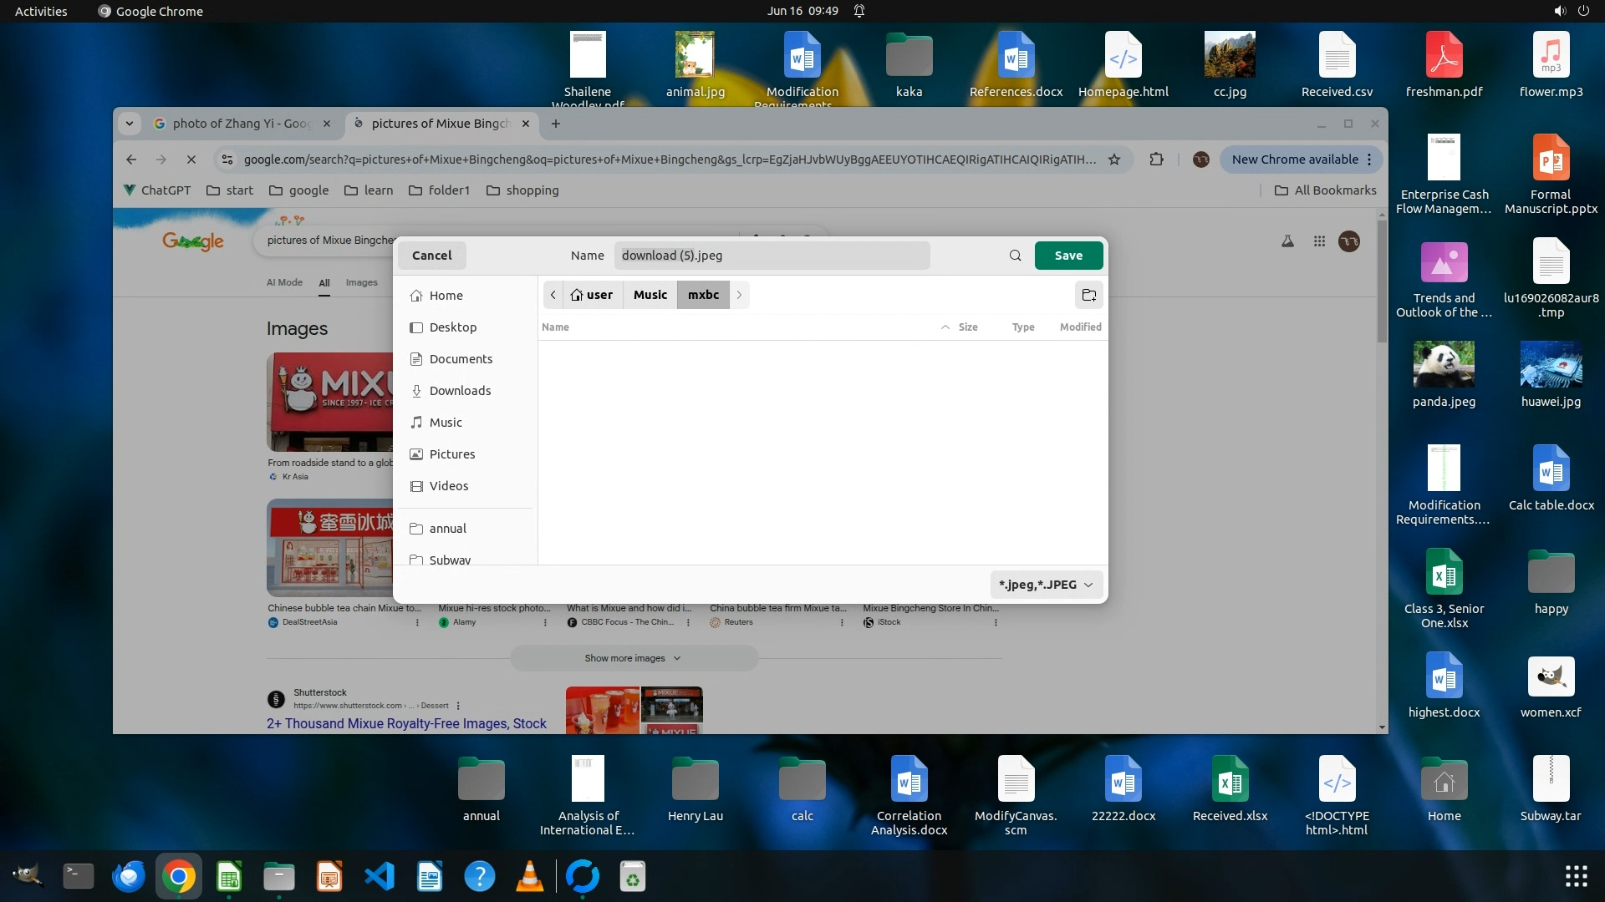Image resolution: width=1605 pixels, height=902 pixels.
Task: Open VLC media player in dock
Action: click(x=530, y=877)
